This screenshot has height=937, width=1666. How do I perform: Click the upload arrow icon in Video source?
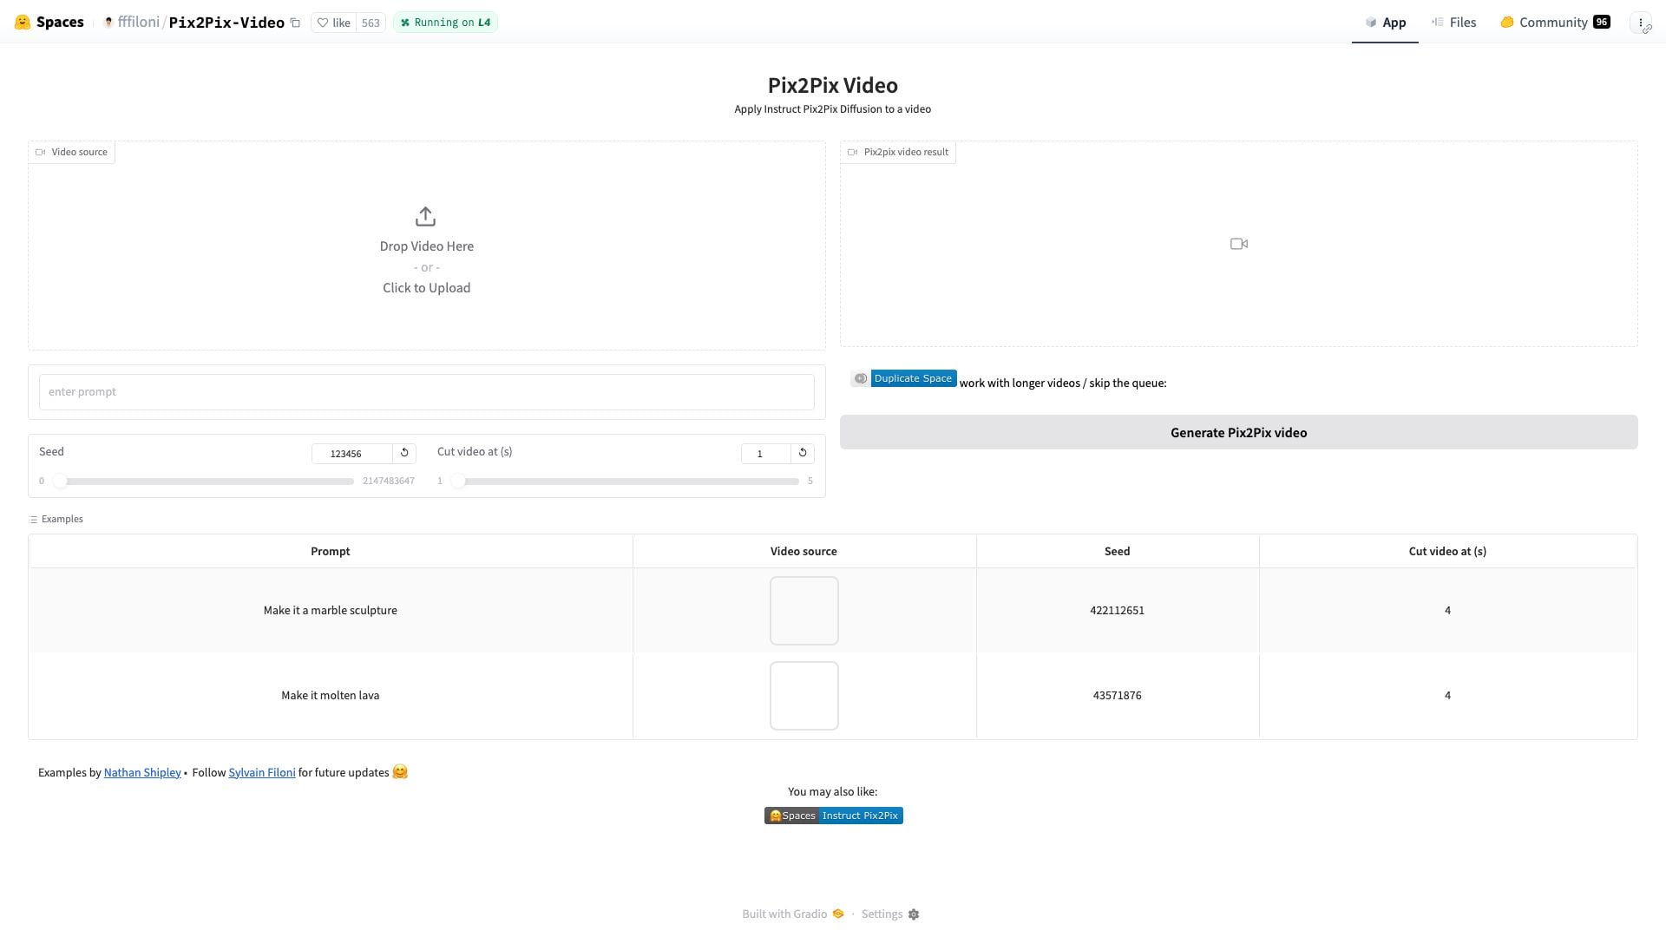(425, 216)
